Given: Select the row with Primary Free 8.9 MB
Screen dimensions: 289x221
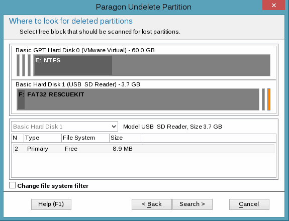Looking at the screenshot, I should (144, 149).
